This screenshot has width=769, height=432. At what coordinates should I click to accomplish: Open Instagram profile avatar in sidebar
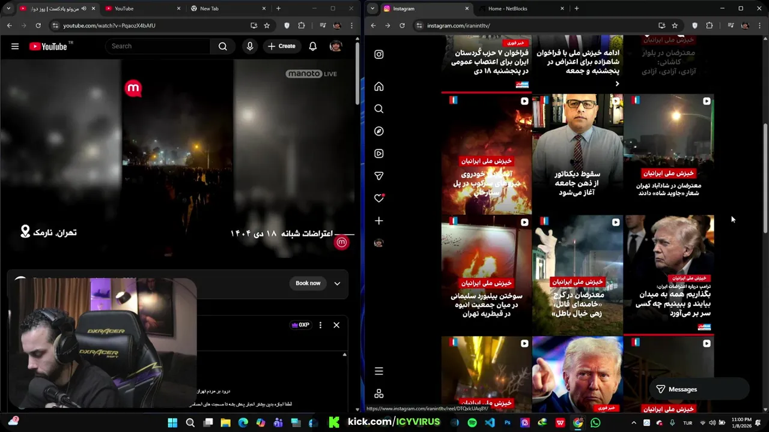coord(379,243)
